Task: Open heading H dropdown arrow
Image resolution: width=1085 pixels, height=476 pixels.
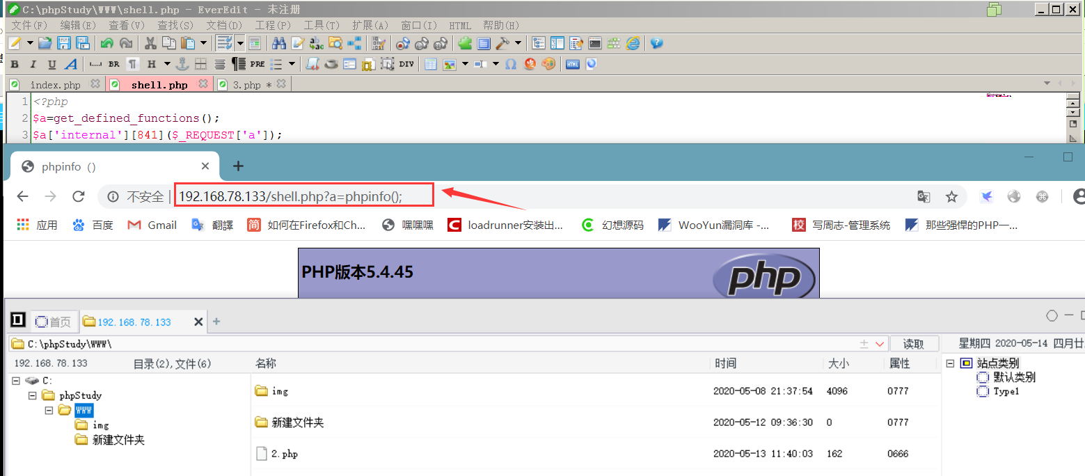Action: tap(167, 64)
